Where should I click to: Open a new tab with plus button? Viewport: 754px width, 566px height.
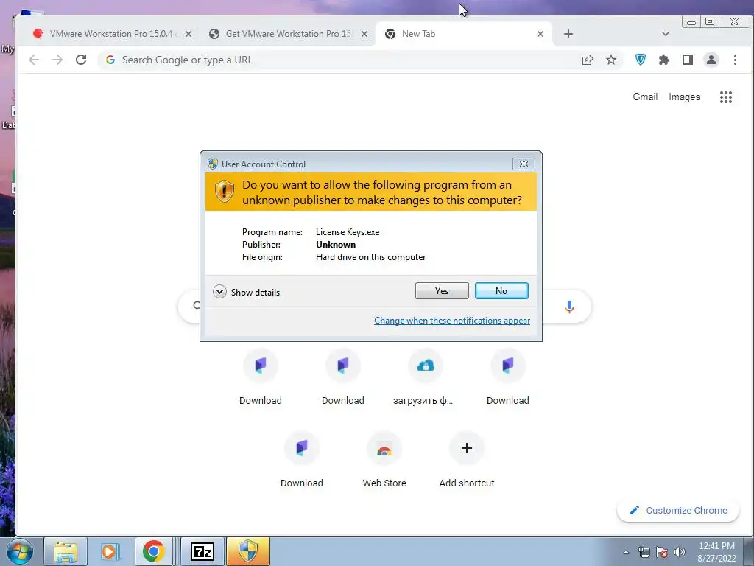568,34
